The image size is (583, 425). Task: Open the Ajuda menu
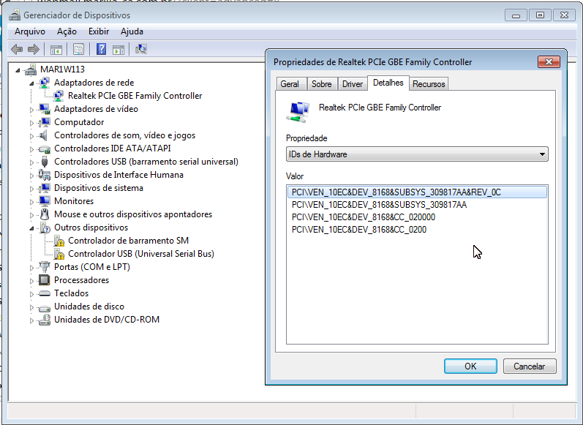coord(132,31)
